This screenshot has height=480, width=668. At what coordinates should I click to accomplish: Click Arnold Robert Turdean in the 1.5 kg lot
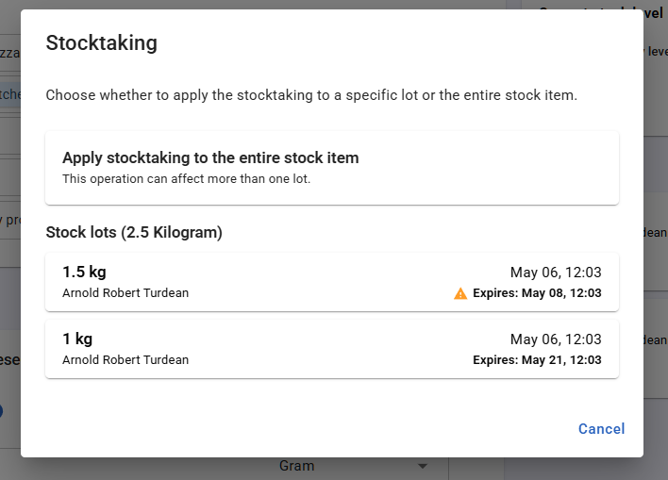[125, 293]
